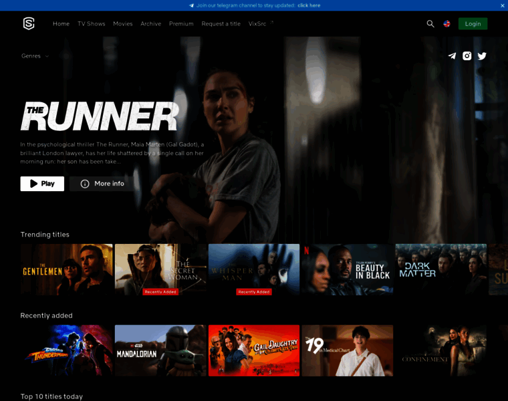
Task: Open the Archive page
Action: (x=150, y=23)
